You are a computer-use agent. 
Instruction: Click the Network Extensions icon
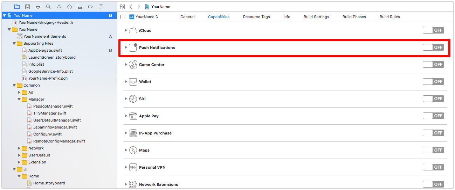133,184
